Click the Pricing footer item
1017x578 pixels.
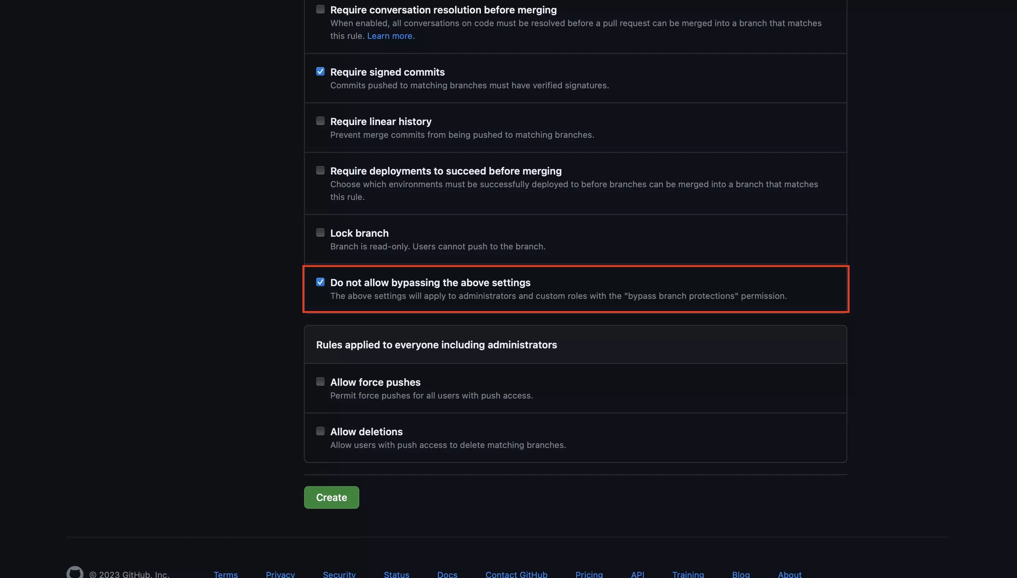(x=589, y=574)
